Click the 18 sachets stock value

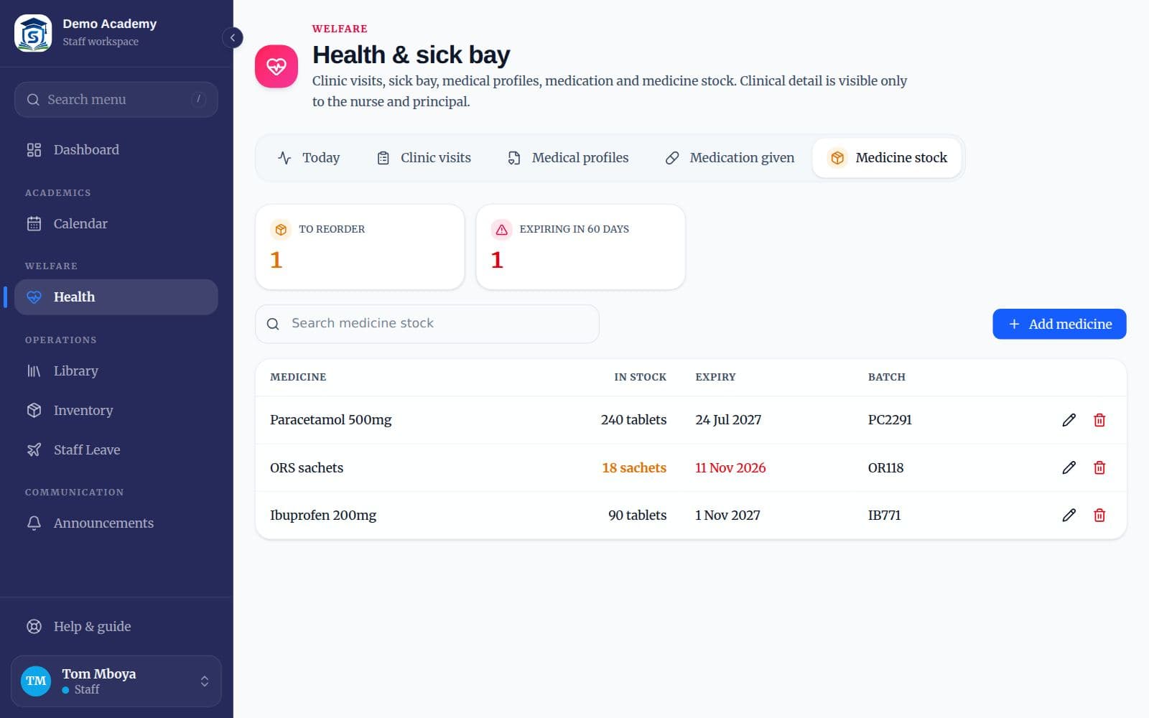pyautogui.click(x=634, y=468)
